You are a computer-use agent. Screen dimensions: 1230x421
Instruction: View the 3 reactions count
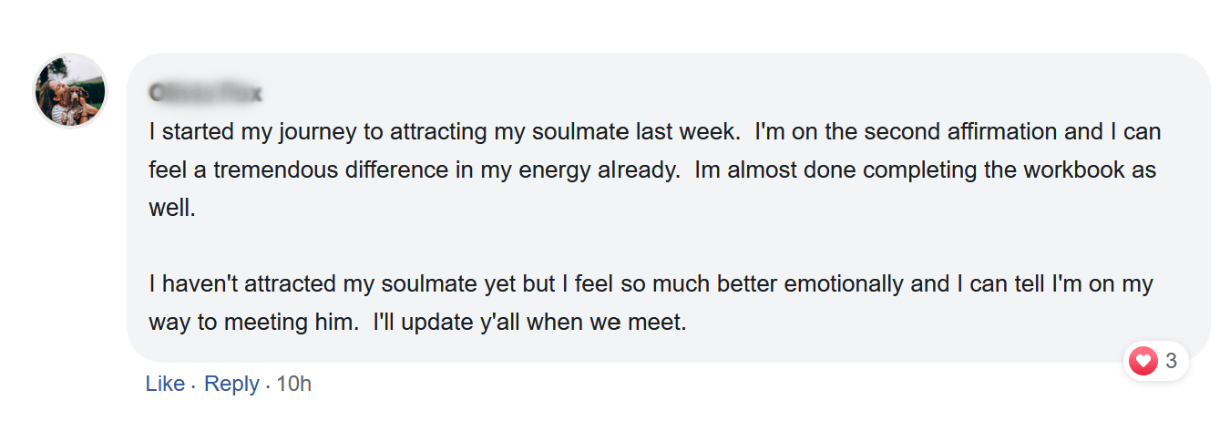1171,361
